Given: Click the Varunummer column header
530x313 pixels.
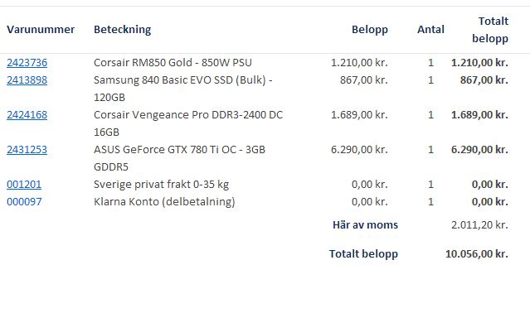Looking at the screenshot, I should tap(41, 29).
